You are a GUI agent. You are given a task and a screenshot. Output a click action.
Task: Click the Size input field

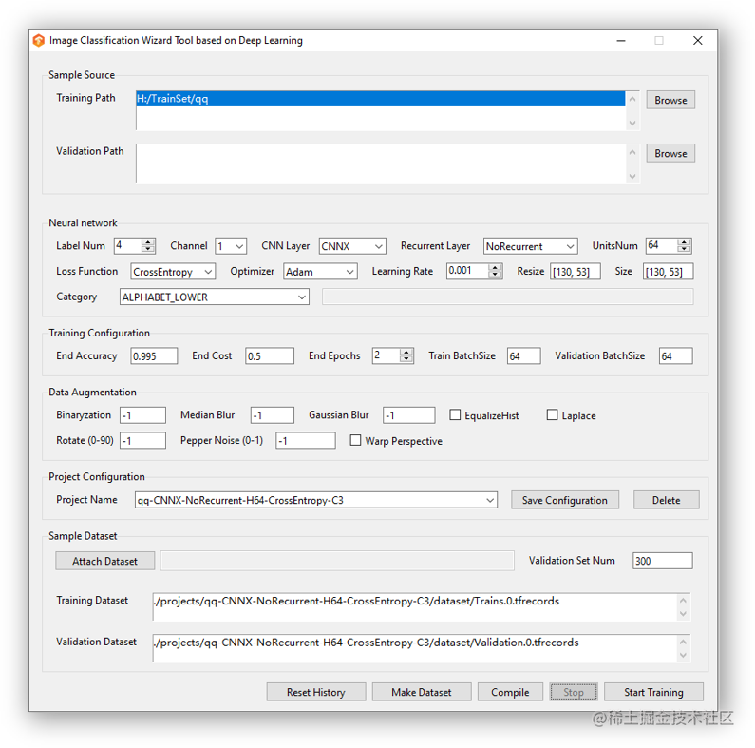(669, 272)
